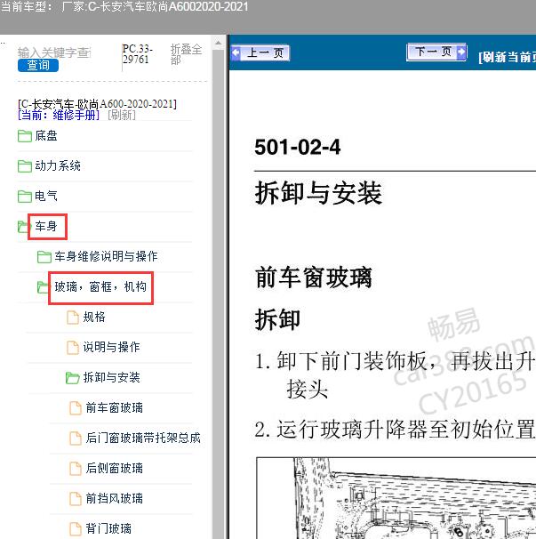Screen dimensions: 536x539
Task: Expand the 车身维修说明与操作 folder icon
Action: pyautogui.click(x=44, y=256)
